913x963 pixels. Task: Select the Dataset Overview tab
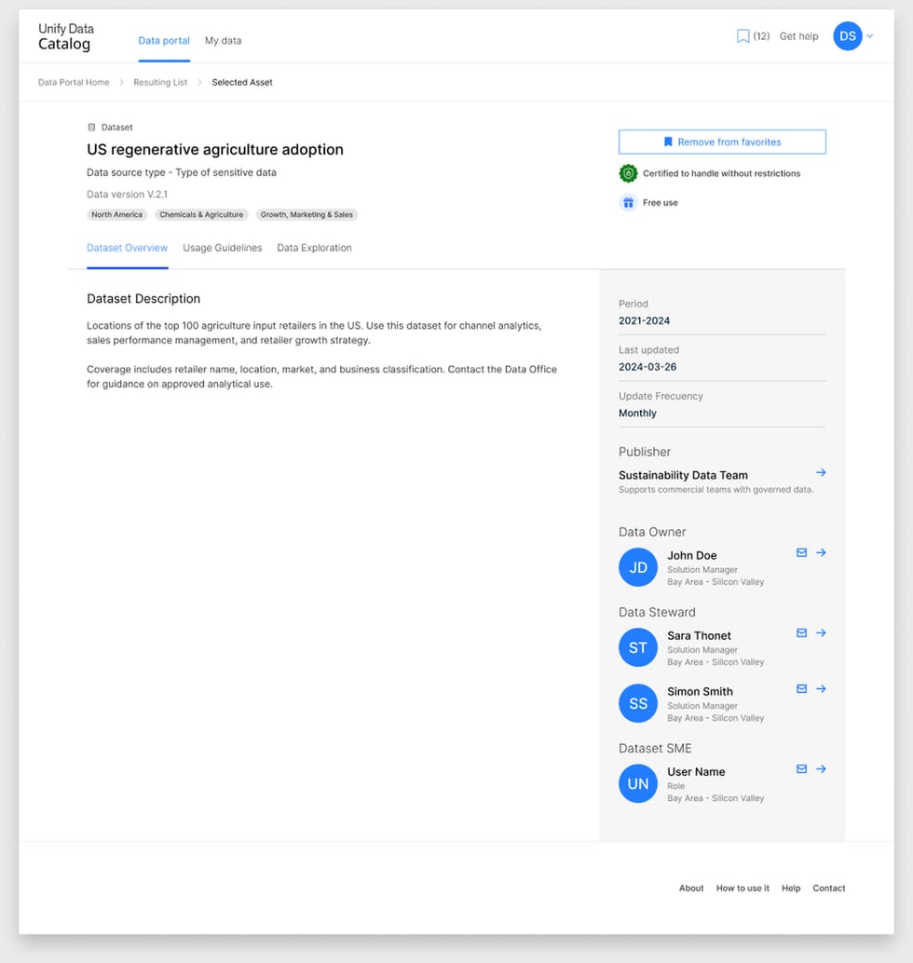(x=128, y=248)
